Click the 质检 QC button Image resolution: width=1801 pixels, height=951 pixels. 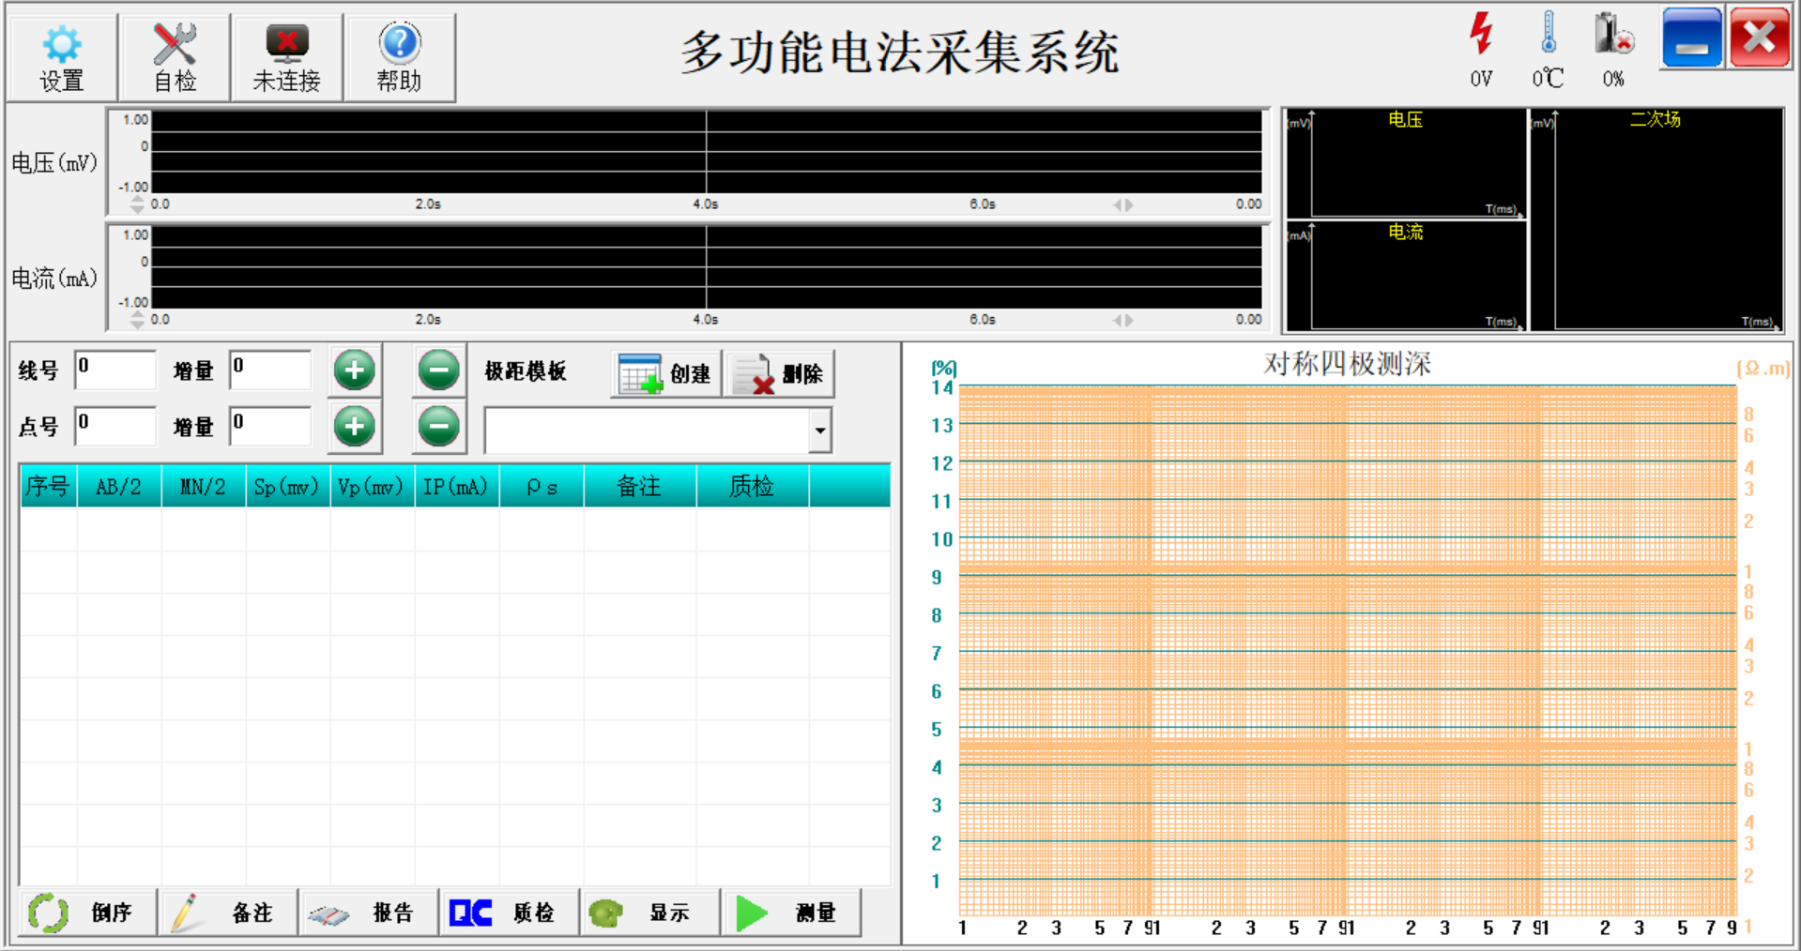[510, 913]
